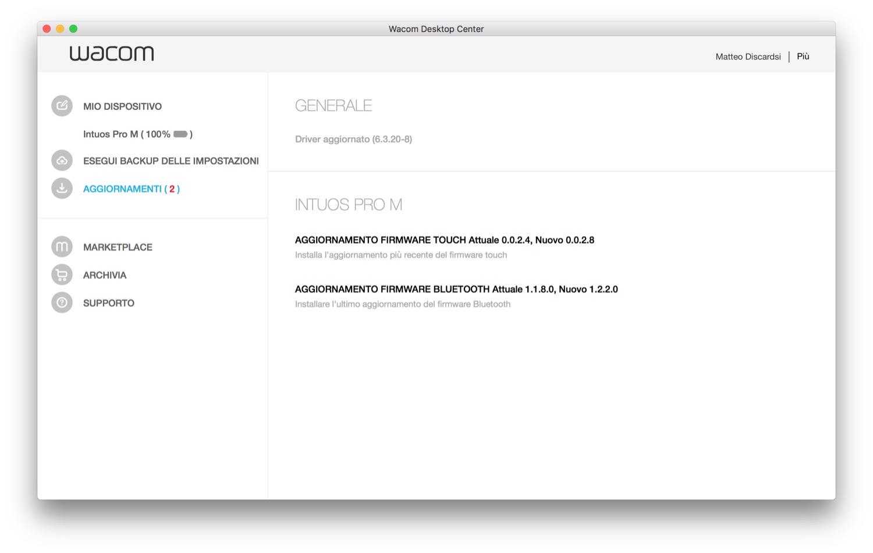The width and height of the screenshot is (873, 553).
Task: Click the Archivia shopping cart icon
Action: [x=62, y=274]
